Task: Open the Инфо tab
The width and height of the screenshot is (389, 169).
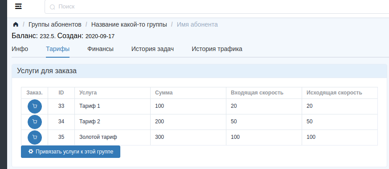Action: (x=20, y=49)
